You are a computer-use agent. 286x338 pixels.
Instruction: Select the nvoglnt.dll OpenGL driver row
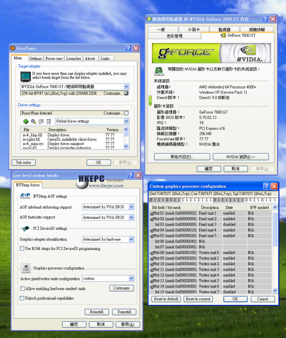click(x=72, y=139)
